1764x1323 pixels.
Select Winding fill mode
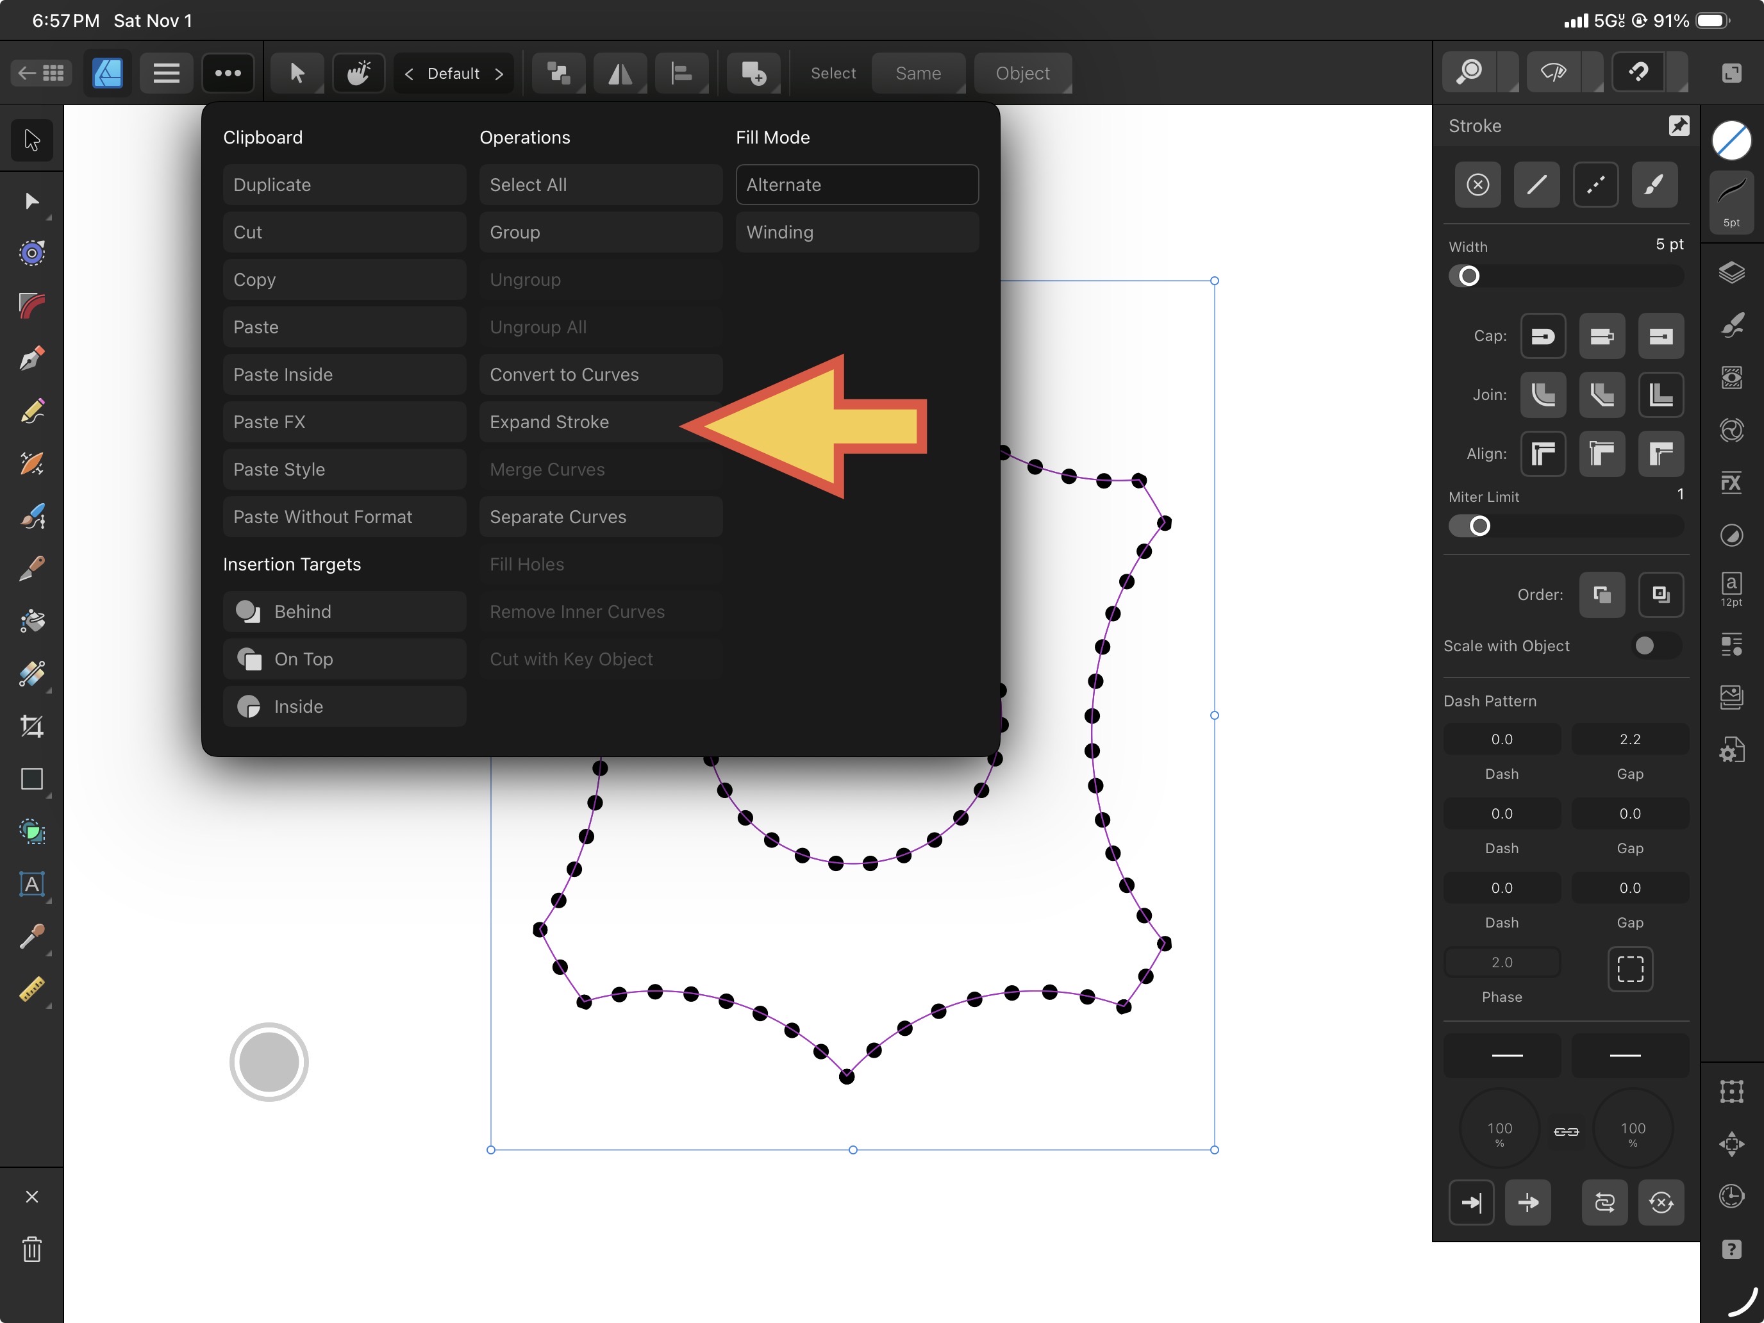[856, 232]
